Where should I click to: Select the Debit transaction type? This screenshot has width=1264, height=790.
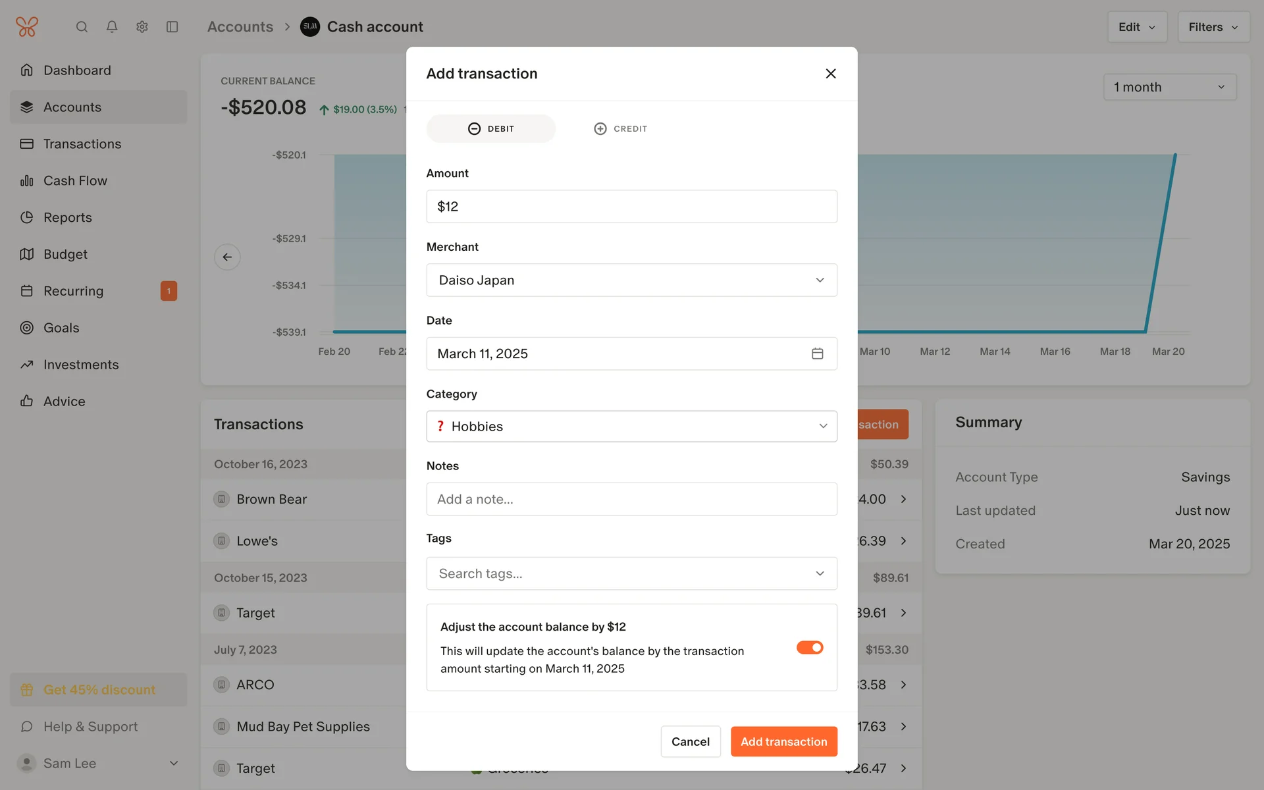click(491, 129)
